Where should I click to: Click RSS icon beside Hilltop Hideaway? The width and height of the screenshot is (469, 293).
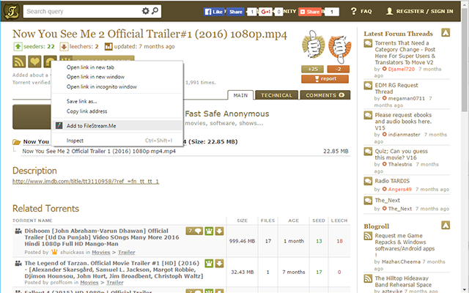[368, 278]
